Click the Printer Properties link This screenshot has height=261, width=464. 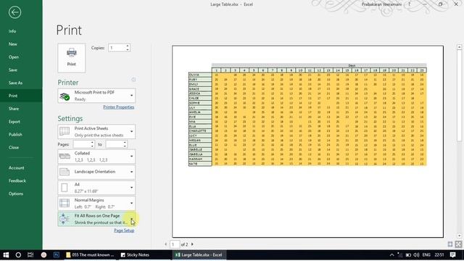click(119, 107)
